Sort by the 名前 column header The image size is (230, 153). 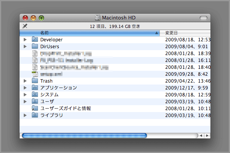tap(90, 33)
